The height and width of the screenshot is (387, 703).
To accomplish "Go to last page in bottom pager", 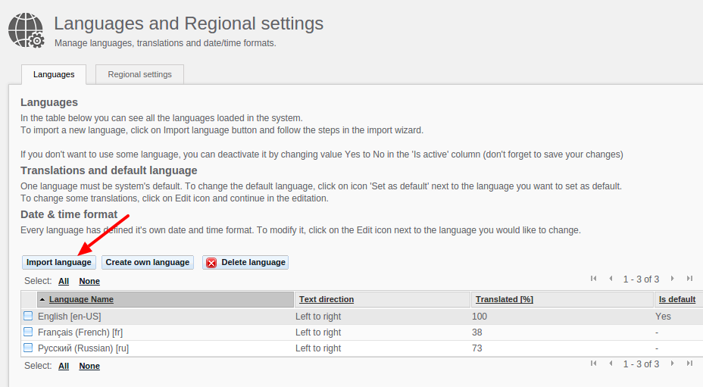I will tap(689, 364).
